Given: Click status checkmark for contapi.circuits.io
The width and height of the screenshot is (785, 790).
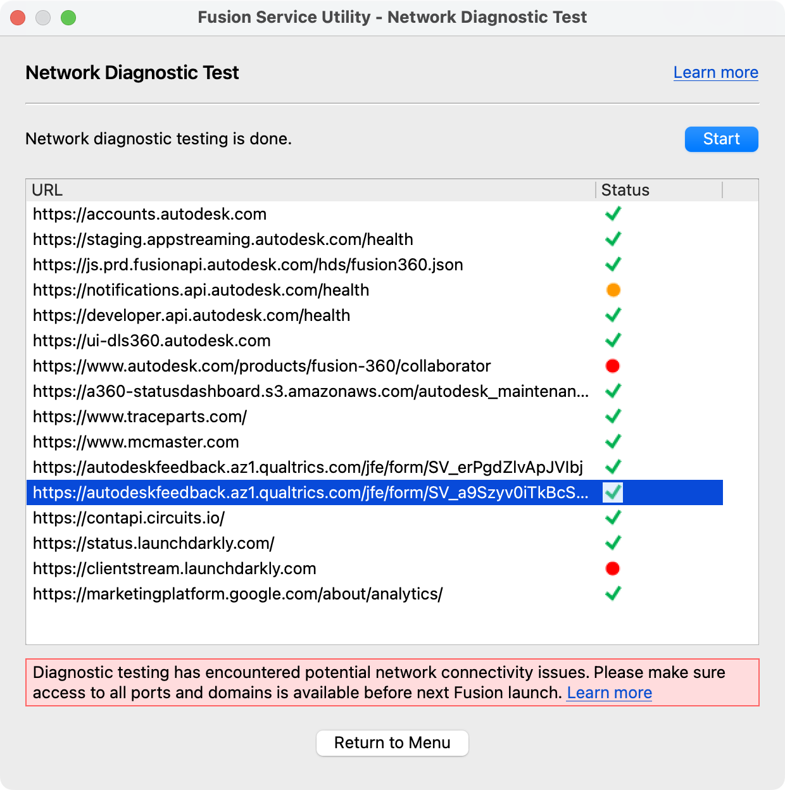Looking at the screenshot, I should [x=613, y=518].
